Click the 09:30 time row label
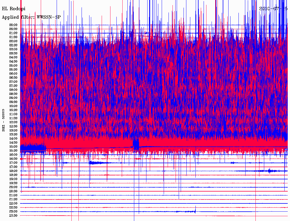This screenshot has width=290, height=221. [x=14, y=102]
